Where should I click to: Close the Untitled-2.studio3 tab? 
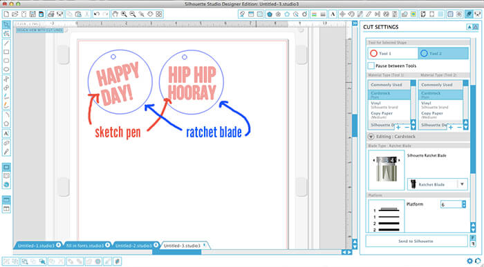(156, 245)
